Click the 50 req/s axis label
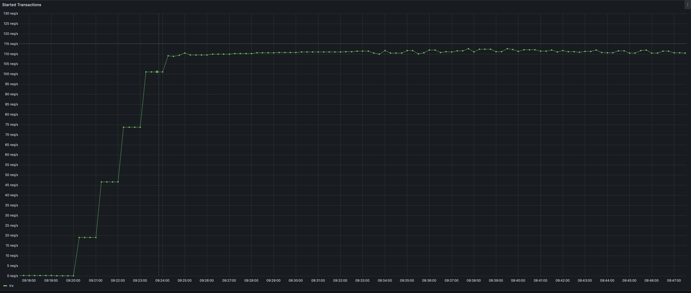691x293 pixels. tap(11, 175)
